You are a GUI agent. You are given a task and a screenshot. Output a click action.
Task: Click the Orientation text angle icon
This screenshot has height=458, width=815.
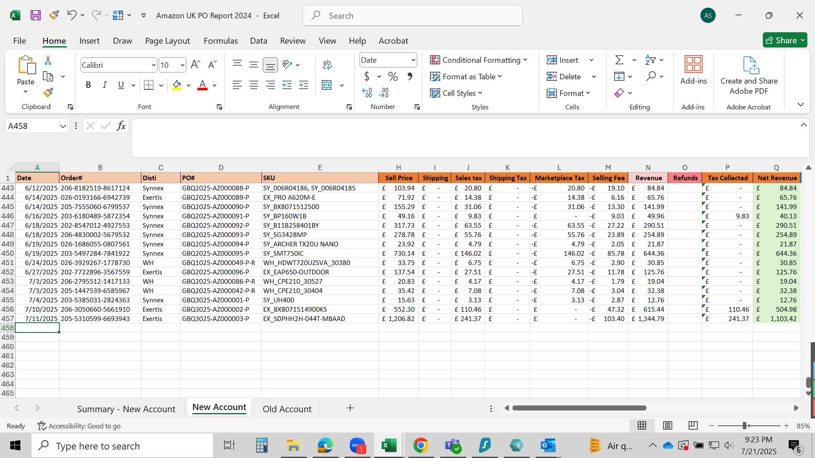pos(287,64)
